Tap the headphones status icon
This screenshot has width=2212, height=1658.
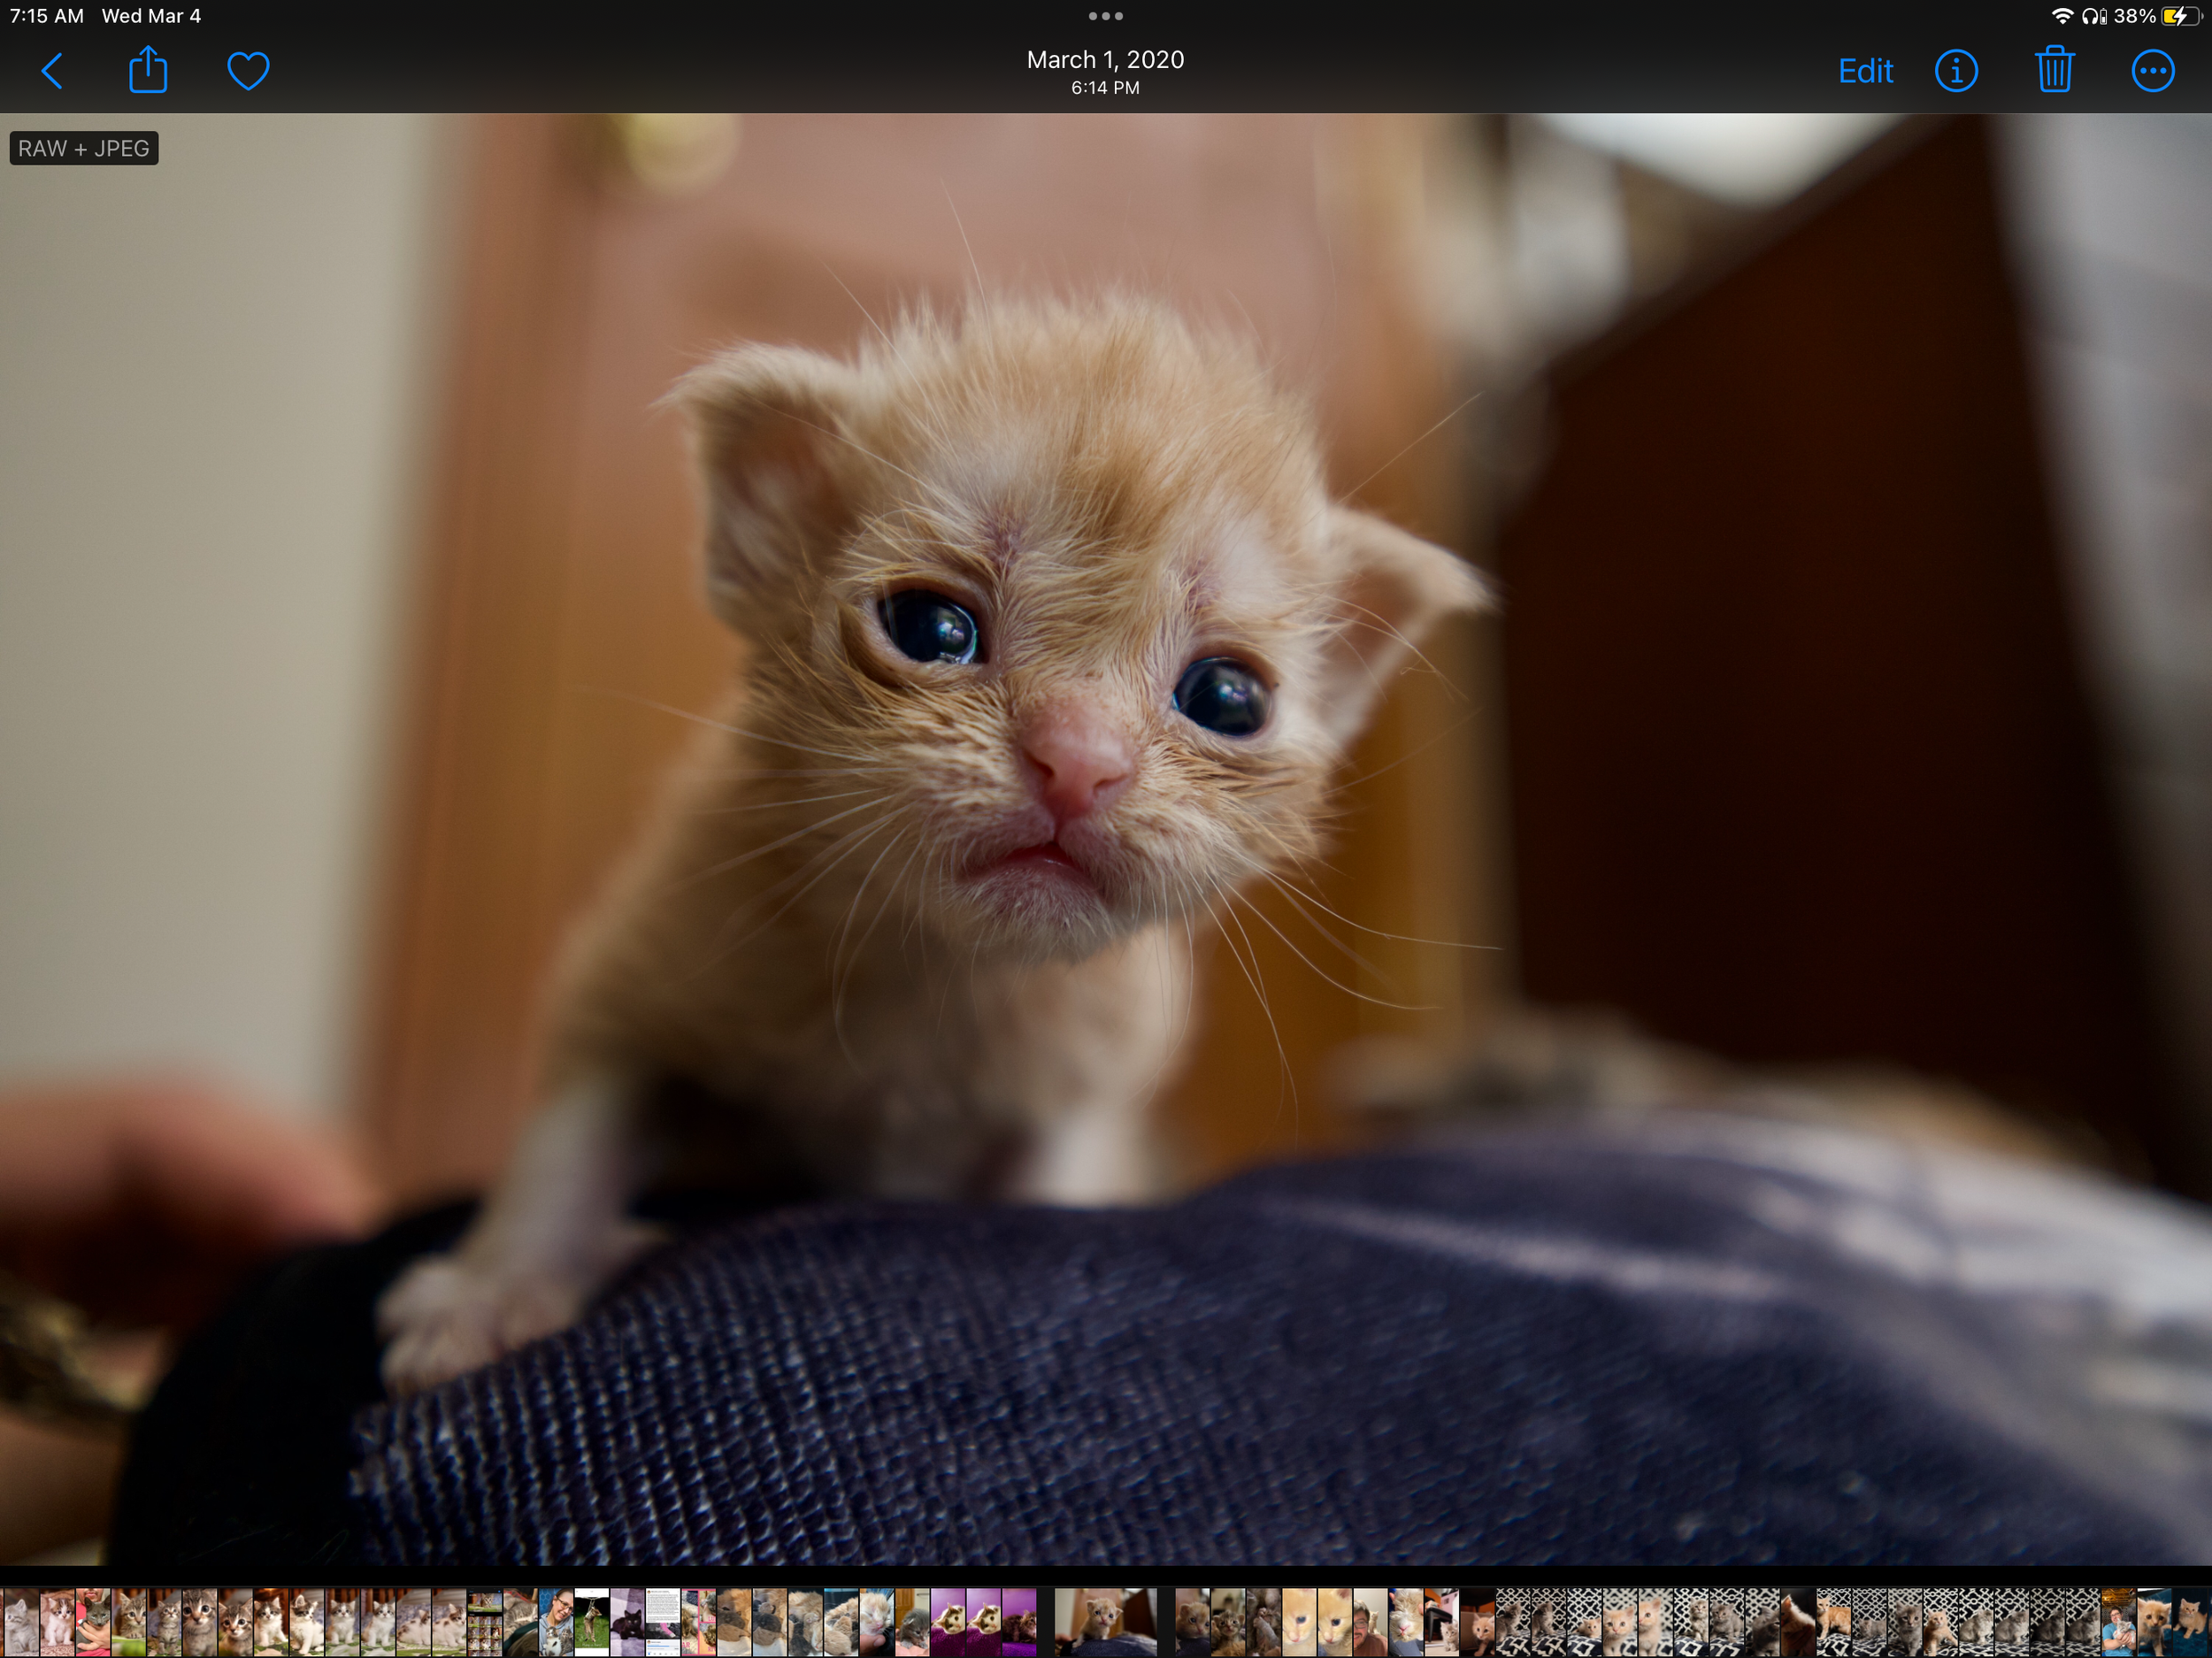(x=2092, y=16)
